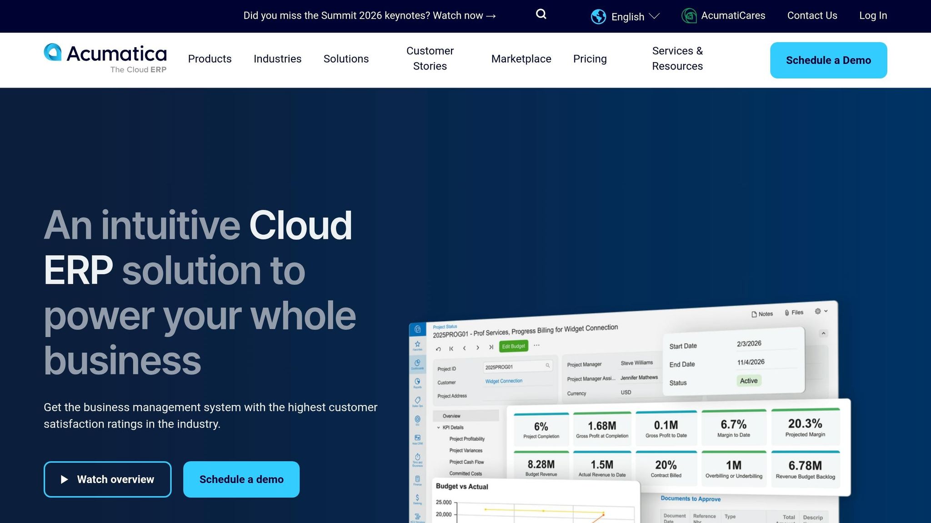Open the search magnifier in the website header
The height and width of the screenshot is (523, 931).
click(541, 14)
